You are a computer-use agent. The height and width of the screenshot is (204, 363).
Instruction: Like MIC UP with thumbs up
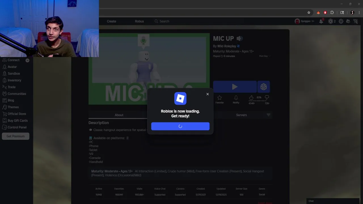[251, 98]
